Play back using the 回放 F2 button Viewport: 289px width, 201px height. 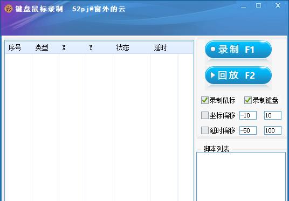click(238, 75)
